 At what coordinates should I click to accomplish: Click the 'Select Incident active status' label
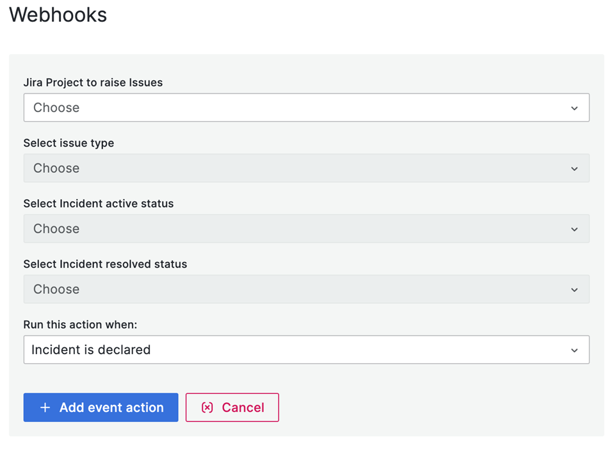click(x=99, y=204)
